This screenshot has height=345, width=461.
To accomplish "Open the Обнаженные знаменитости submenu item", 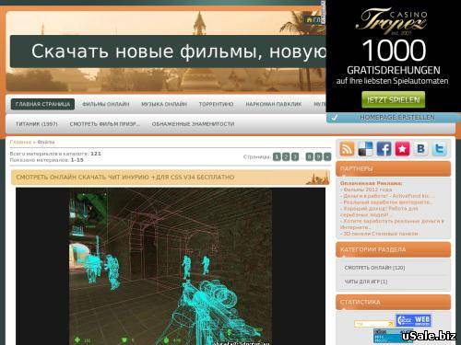I will 193,124.
